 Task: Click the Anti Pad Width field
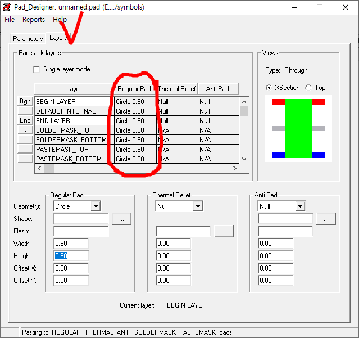click(x=276, y=244)
